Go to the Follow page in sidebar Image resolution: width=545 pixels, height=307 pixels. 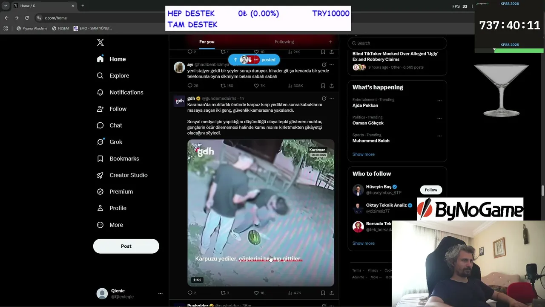(x=112, y=109)
